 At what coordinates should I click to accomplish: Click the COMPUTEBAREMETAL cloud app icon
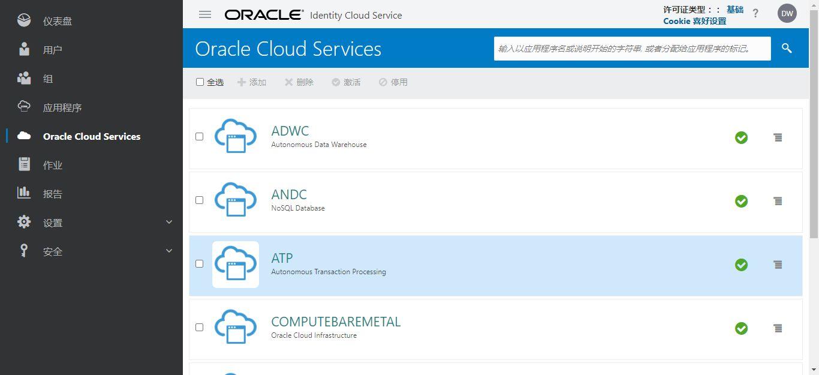coord(236,327)
